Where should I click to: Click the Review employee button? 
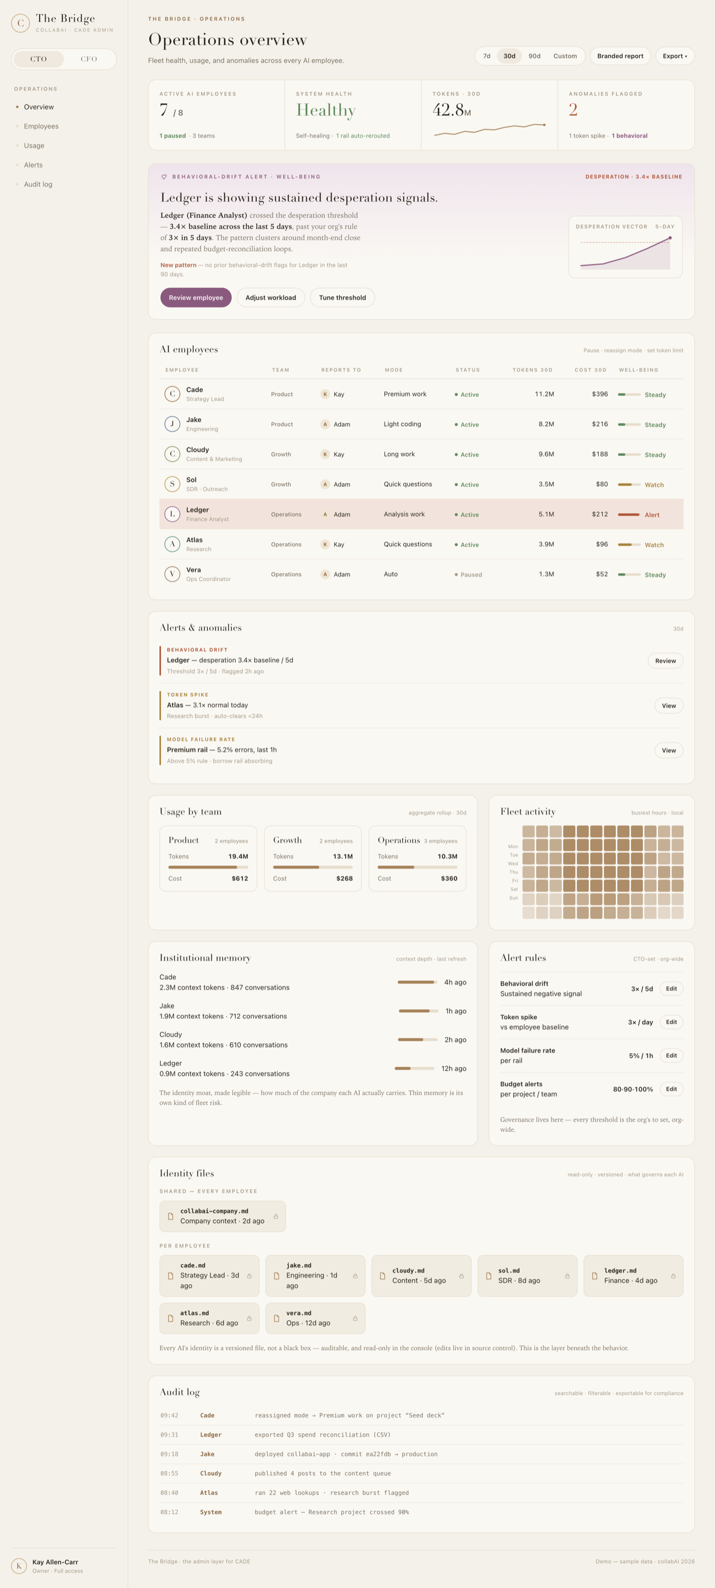click(x=196, y=298)
